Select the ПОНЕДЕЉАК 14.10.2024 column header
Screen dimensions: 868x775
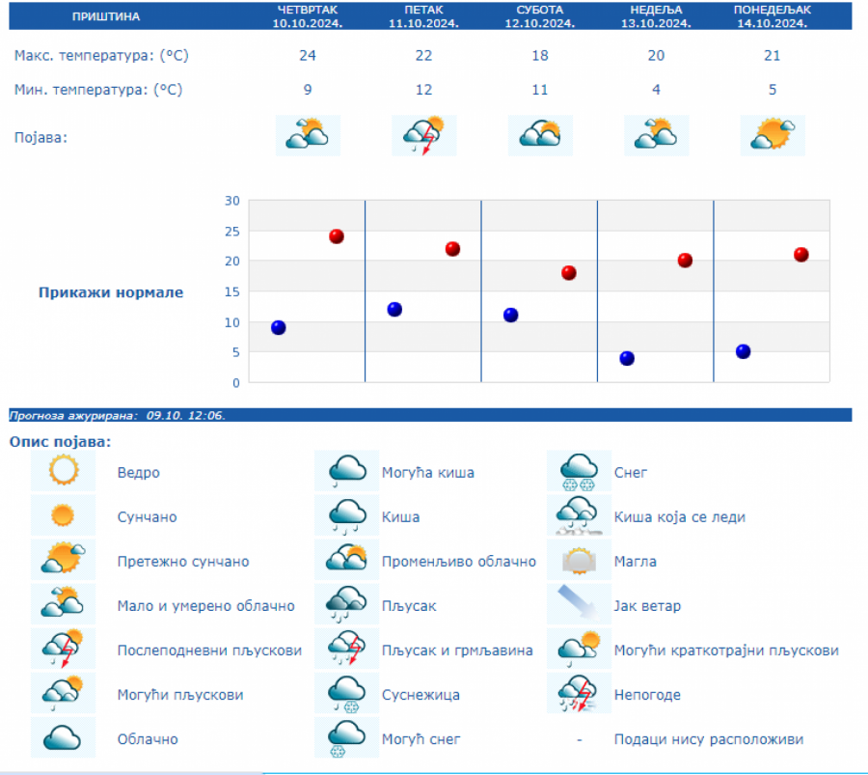point(773,16)
